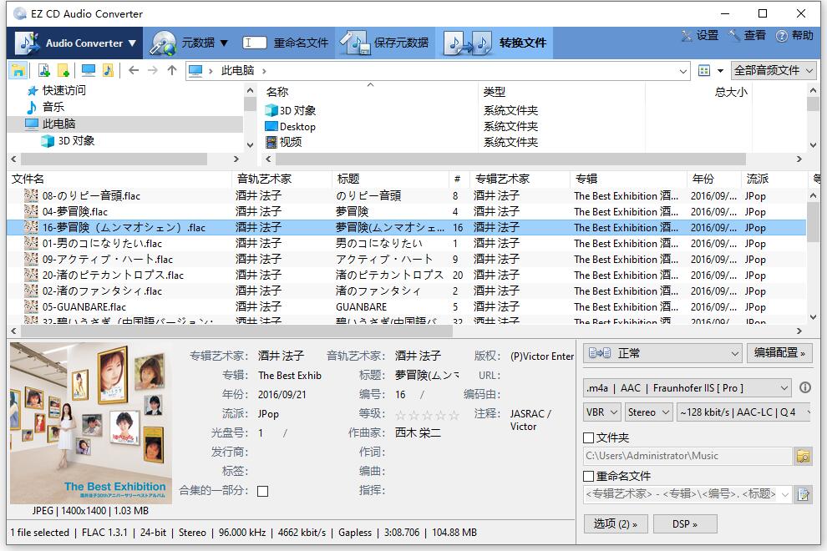
Task: Click the 此电脑 address bar path
Action: point(237,71)
